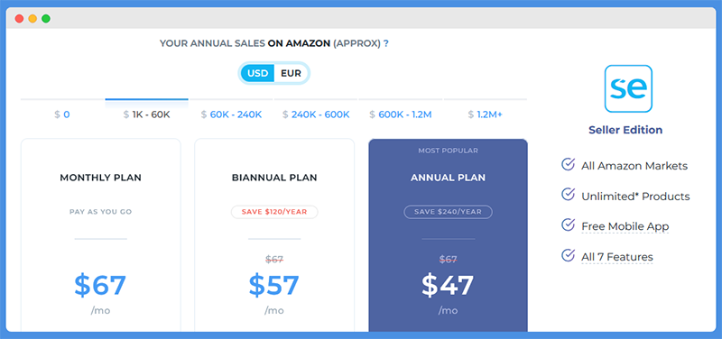
Task: Click checkmark icon beside Free Mobile App
Action: 569,224
